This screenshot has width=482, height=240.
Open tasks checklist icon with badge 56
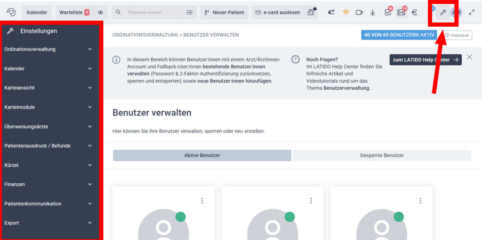(388, 12)
